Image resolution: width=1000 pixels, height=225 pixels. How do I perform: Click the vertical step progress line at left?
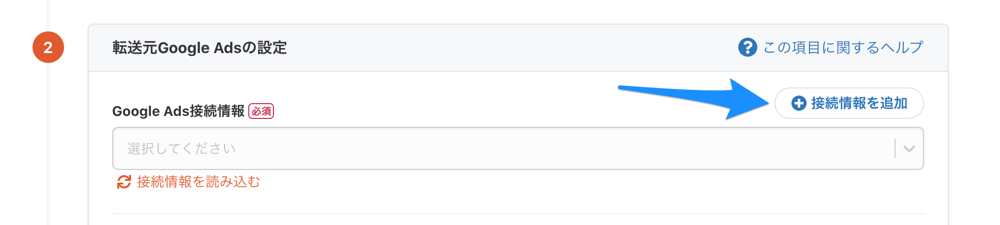pos(48,142)
